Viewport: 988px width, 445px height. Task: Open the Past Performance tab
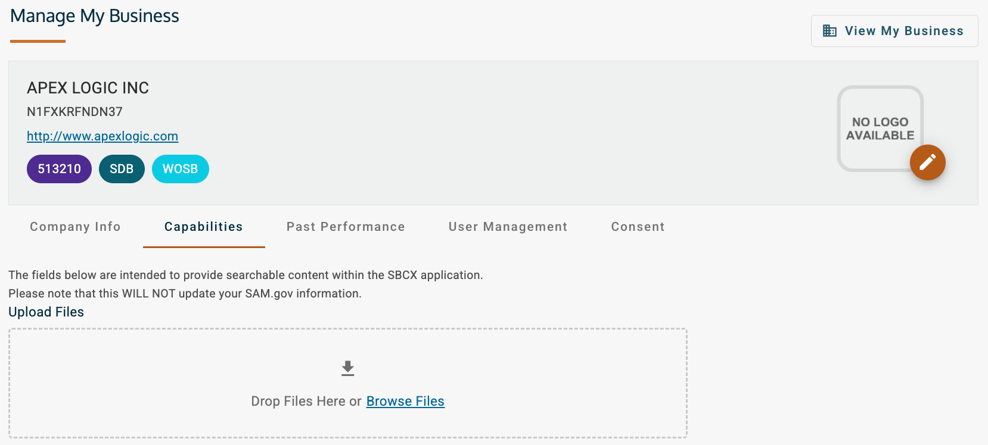click(x=345, y=227)
